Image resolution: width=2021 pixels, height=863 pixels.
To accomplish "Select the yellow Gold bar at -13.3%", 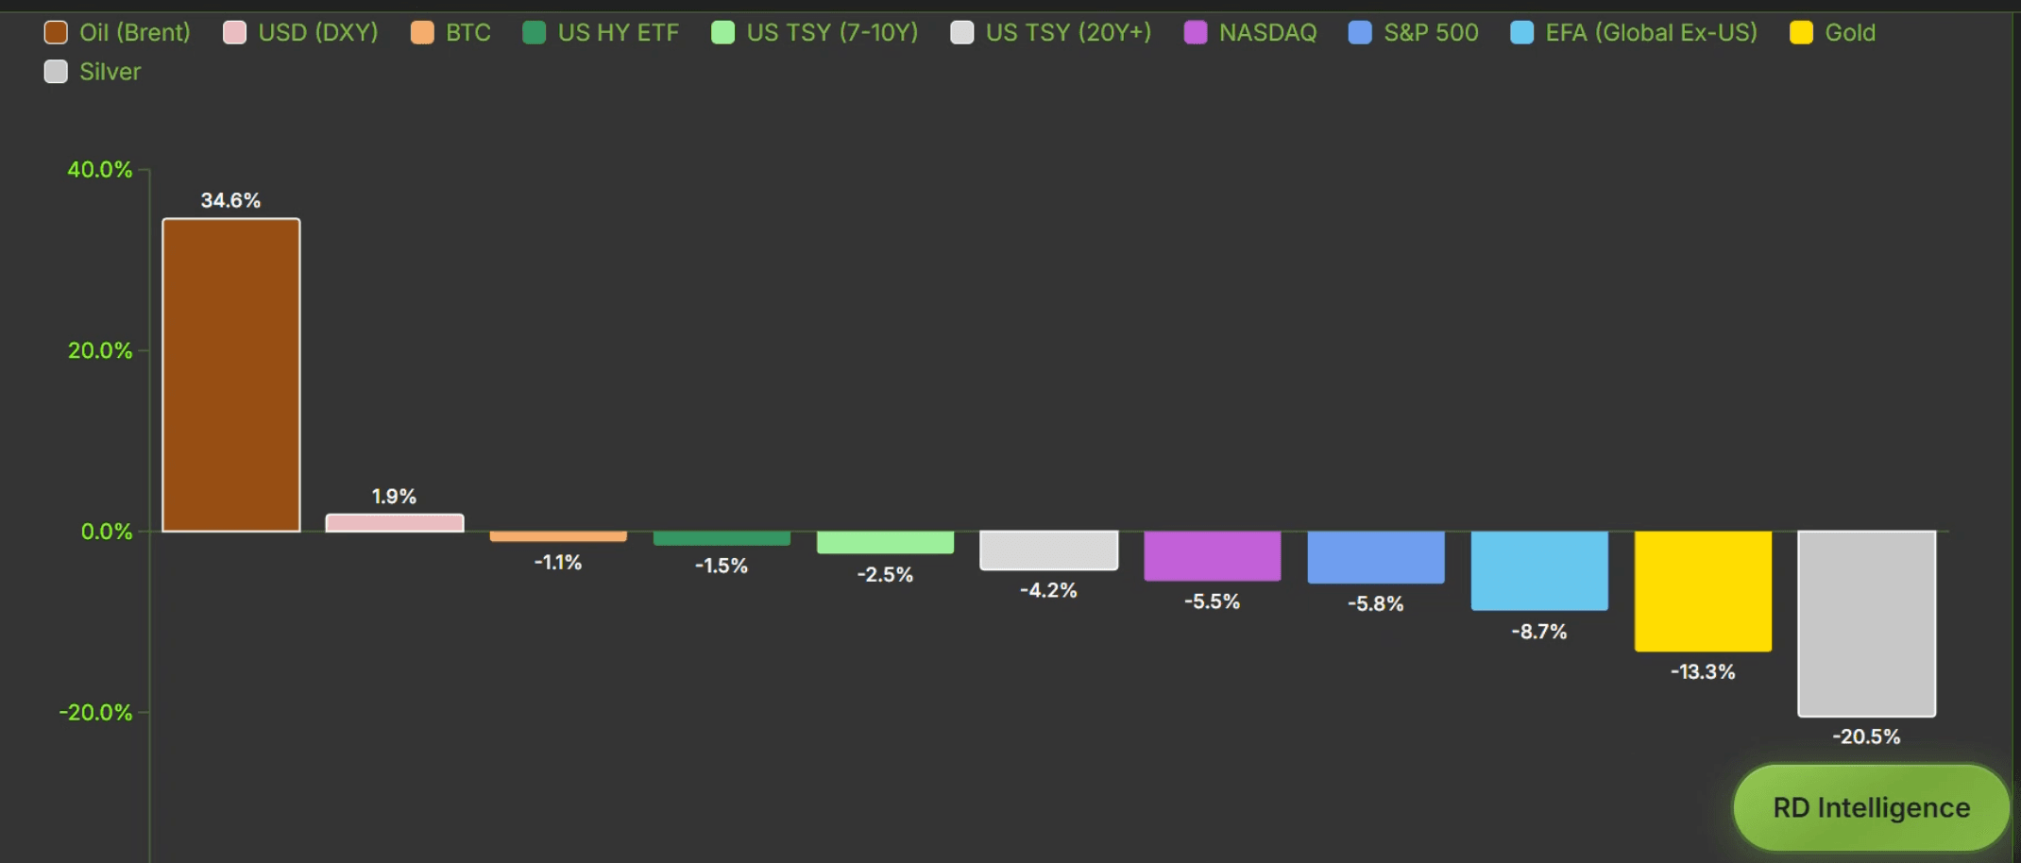I will coord(1703,591).
